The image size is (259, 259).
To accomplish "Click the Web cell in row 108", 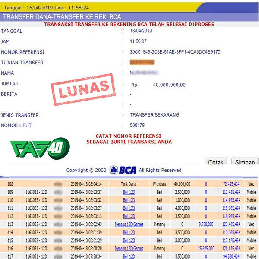I will tap(251, 184).
